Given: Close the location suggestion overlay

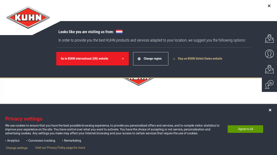Looking at the screenshot, I should tap(269, 6).
